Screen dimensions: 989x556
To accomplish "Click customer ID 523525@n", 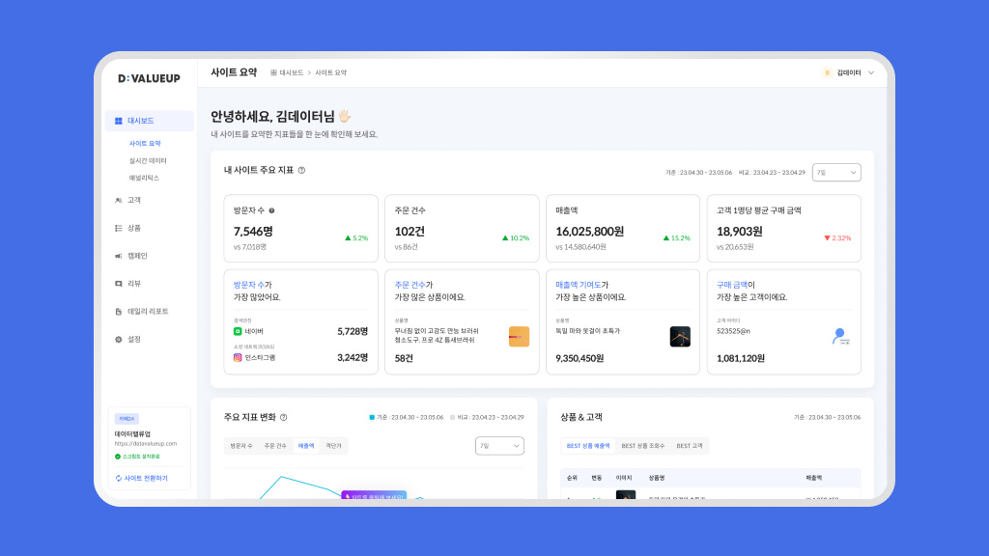I will [734, 331].
